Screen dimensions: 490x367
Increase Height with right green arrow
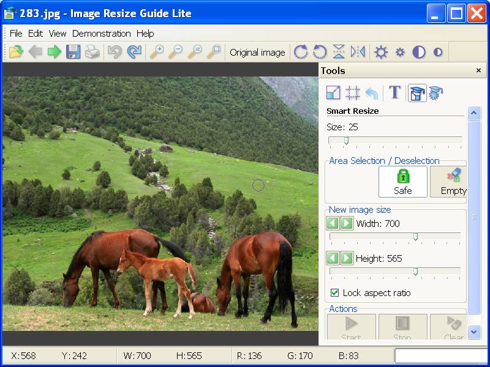click(x=347, y=258)
